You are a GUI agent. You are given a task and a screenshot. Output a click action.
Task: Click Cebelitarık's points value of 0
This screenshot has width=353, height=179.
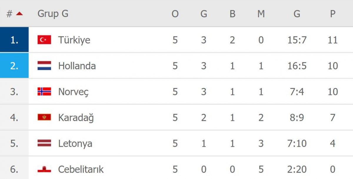tap(332, 169)
